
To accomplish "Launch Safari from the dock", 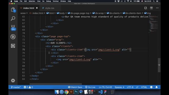I will click(62, 92).
